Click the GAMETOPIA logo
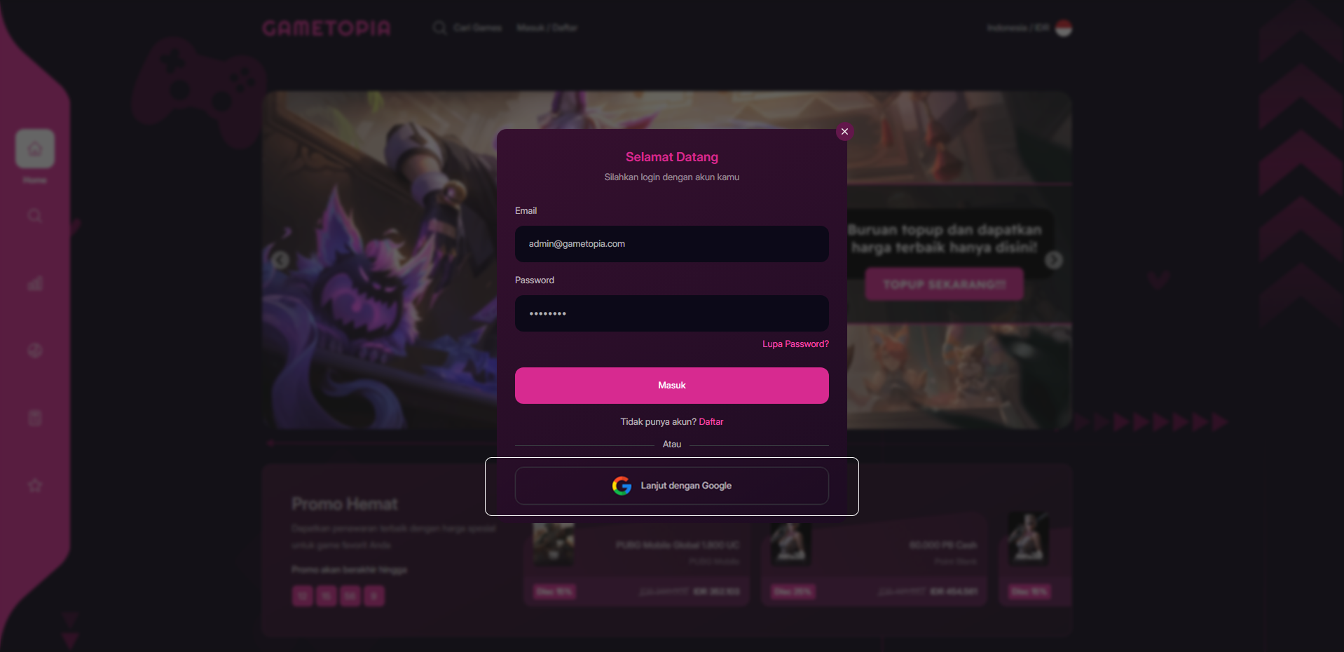Viewport: 1344px width, 652px height. point(327,28)
